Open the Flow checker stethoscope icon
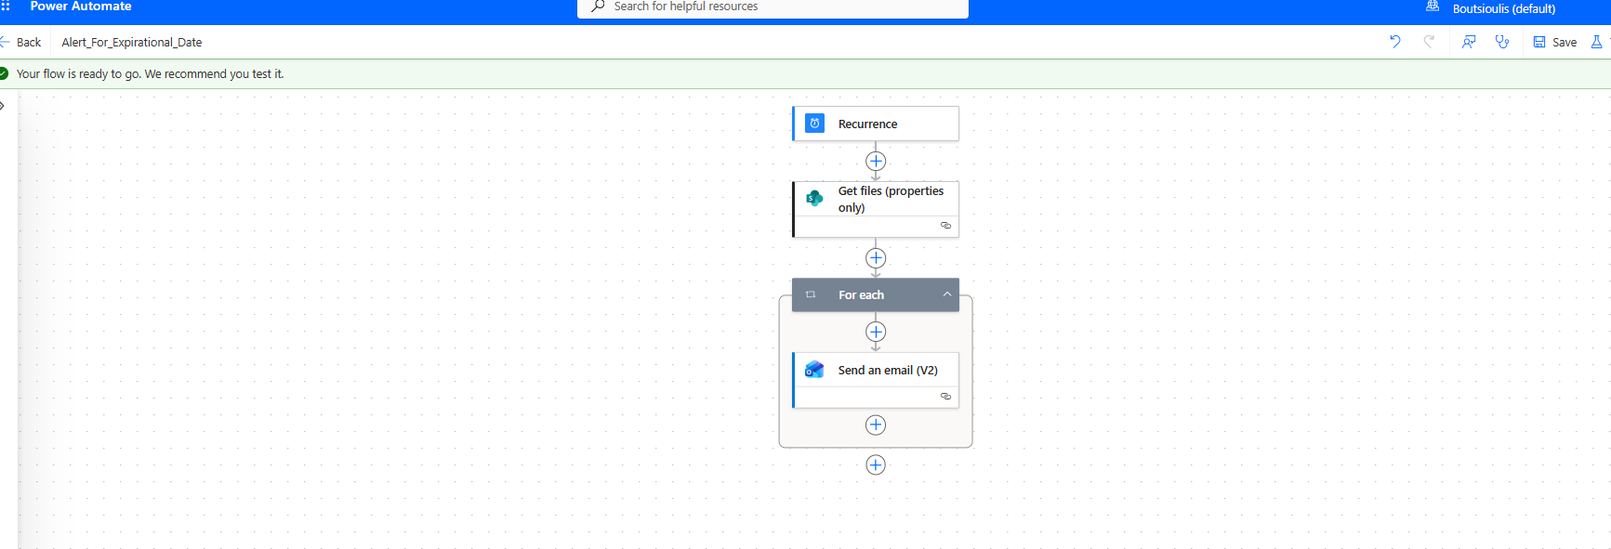1611x549 pixels. pyautogui.click(x=1502, y=42)
